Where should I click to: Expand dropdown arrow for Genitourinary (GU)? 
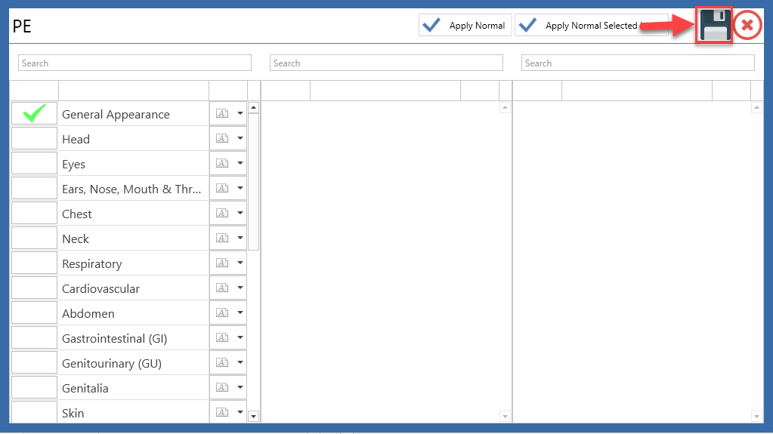tap(240, 362)
